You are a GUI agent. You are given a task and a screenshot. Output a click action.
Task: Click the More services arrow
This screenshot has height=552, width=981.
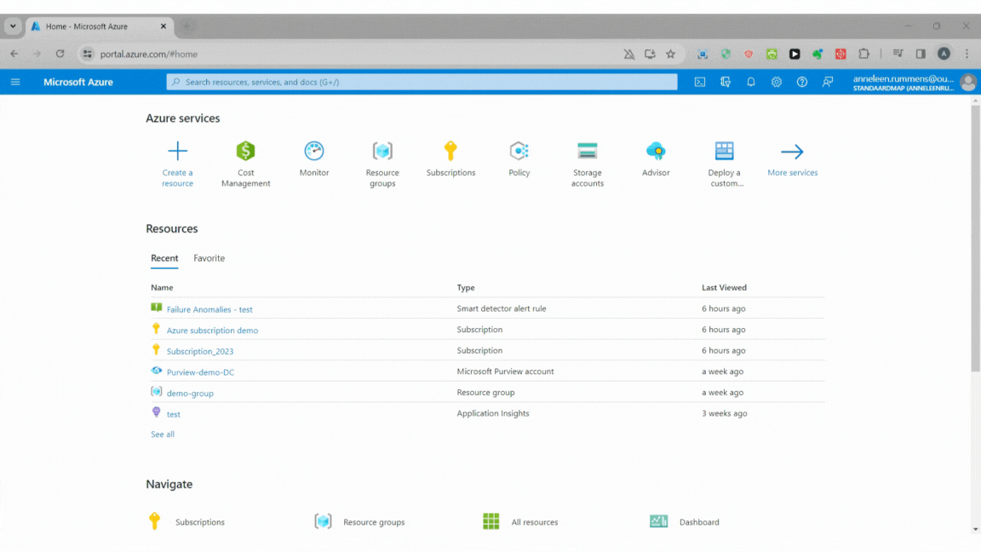click(792, 152)
